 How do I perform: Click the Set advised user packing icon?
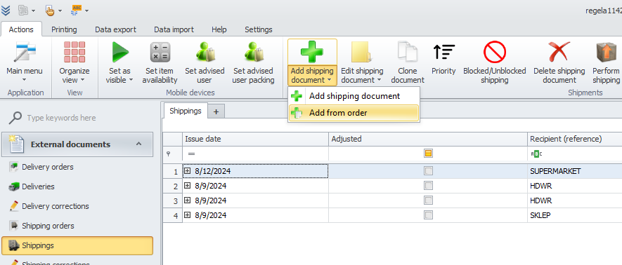253,52
